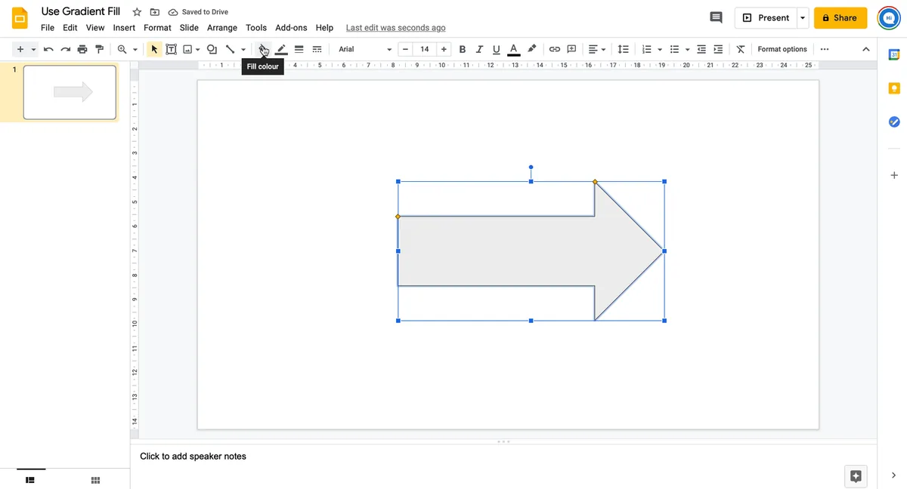The width and height of the screenshot is (907, 489).
Task: Open the Arrange menu
Action: pyautogui.click(x=222, y=28)
